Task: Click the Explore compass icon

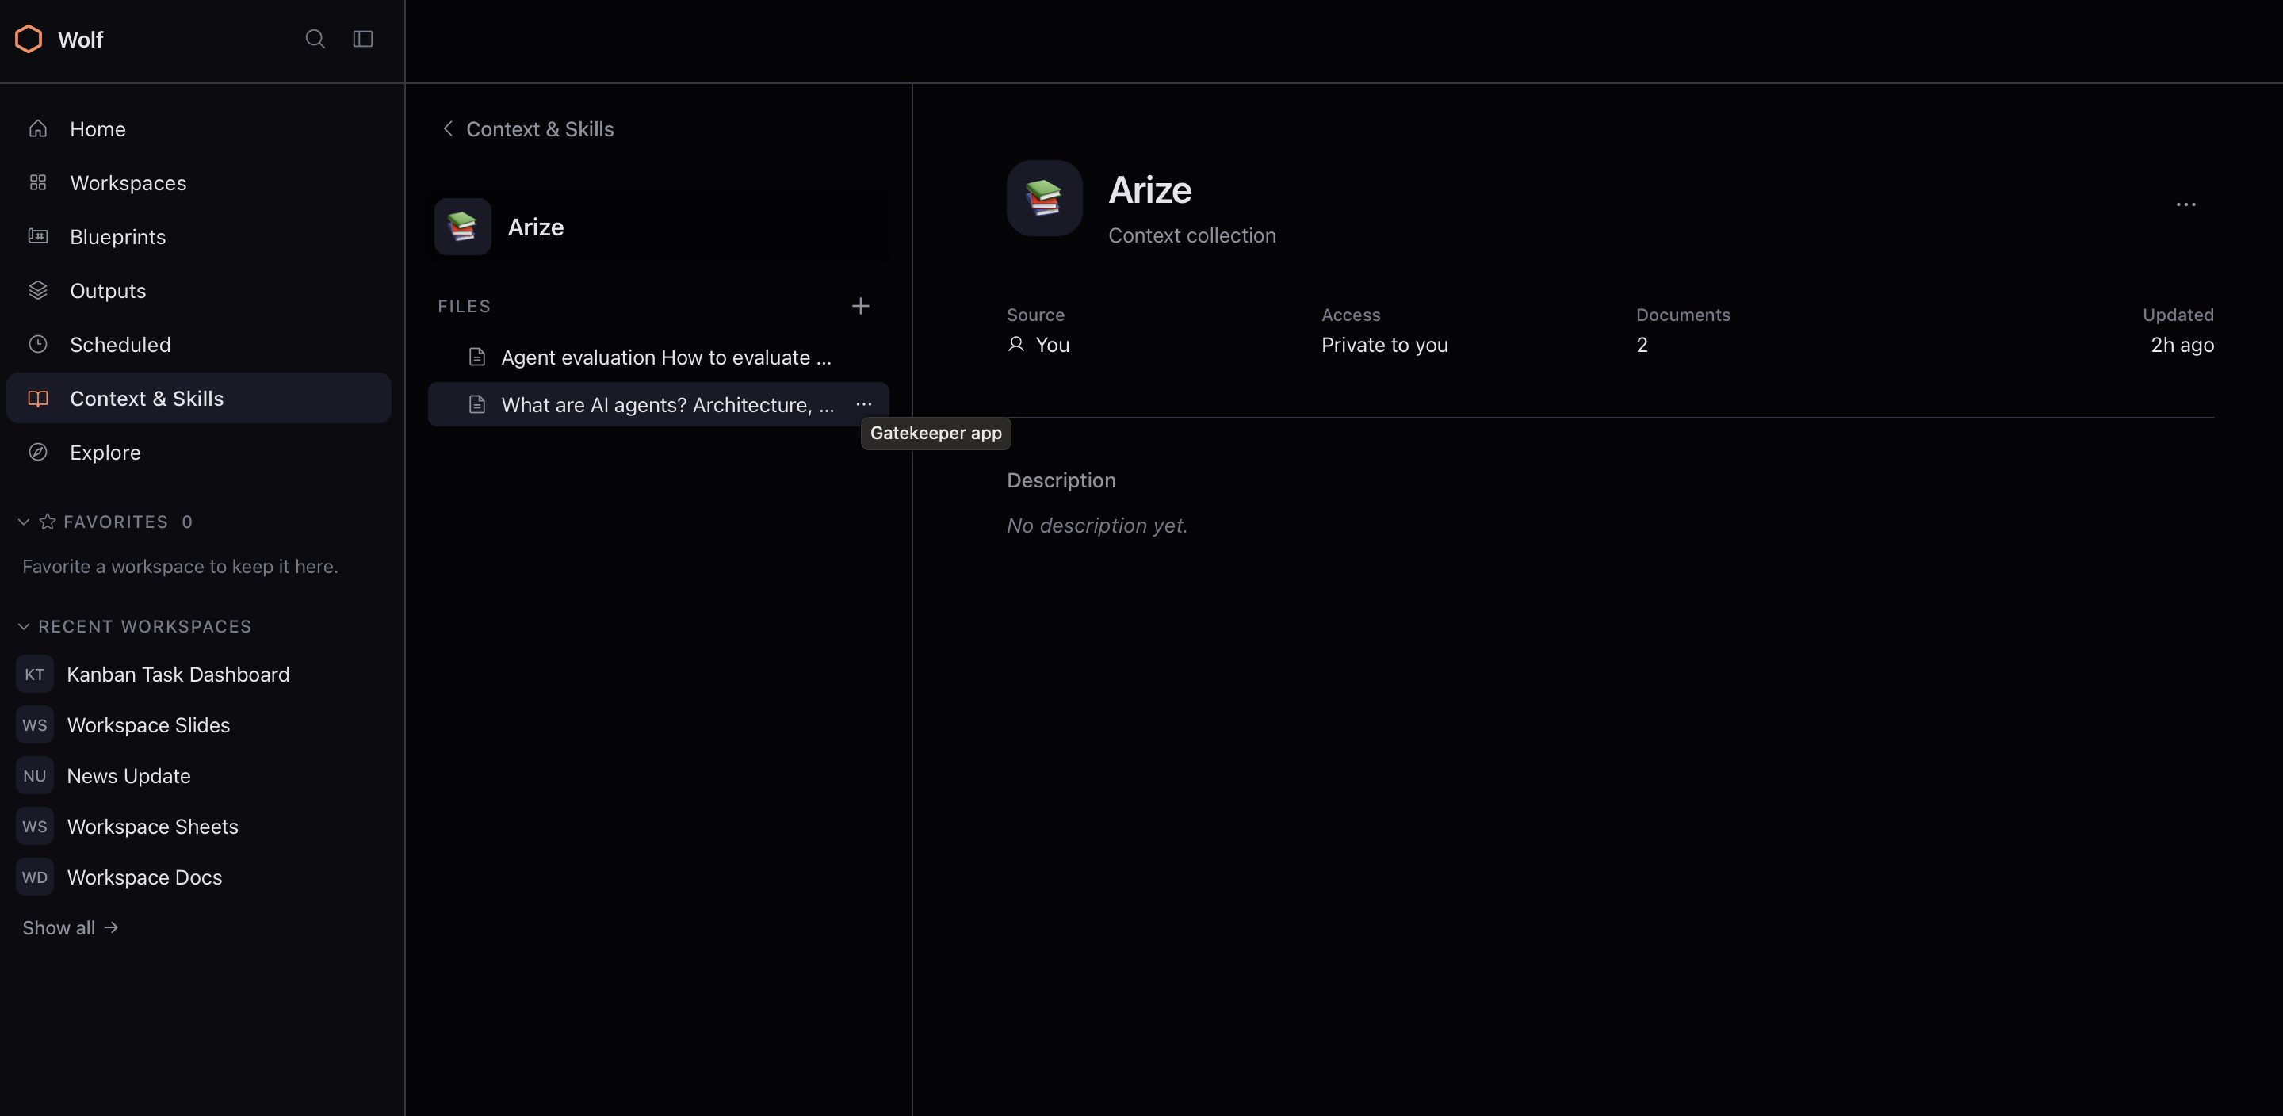Action: 38,452
